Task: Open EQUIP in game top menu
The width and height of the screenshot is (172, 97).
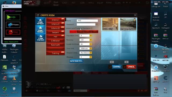Action: point(100,3)
